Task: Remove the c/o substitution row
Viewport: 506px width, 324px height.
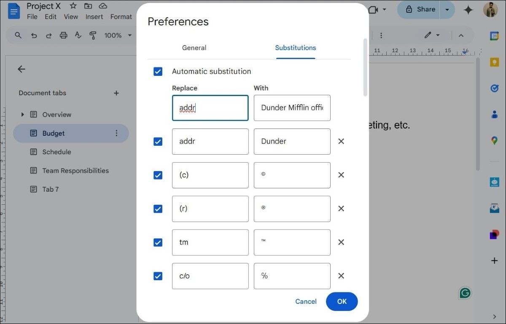Action: [341, 276]
